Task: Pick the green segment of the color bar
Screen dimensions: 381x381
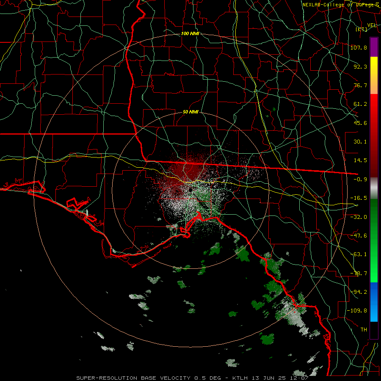Action: pyautogui.click(x=374, y=240)
